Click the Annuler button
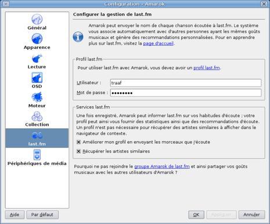270x224 pixels. click(x=251, y=215)
